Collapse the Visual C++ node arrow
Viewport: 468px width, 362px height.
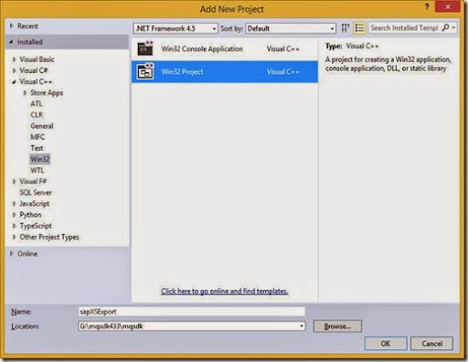(x=14, y=81)
